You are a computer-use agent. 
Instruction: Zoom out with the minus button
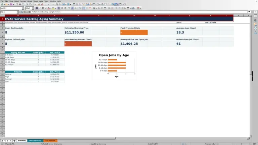click(234, 144)
